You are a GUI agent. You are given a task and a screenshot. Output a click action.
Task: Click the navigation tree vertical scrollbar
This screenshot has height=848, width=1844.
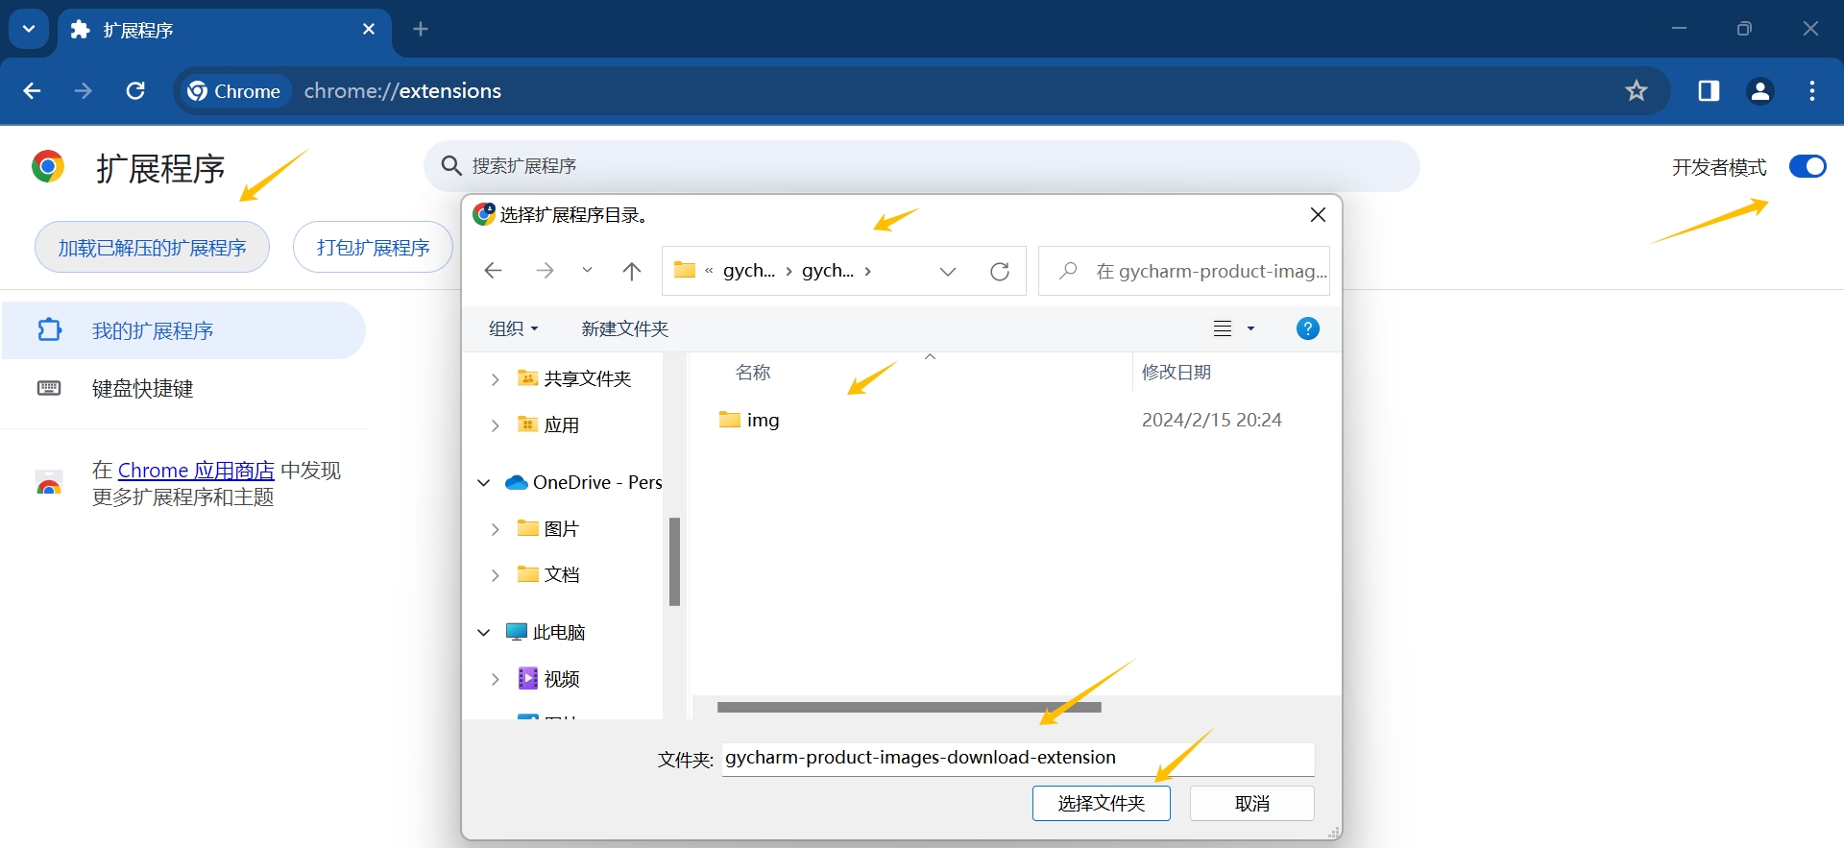point(674,562)
